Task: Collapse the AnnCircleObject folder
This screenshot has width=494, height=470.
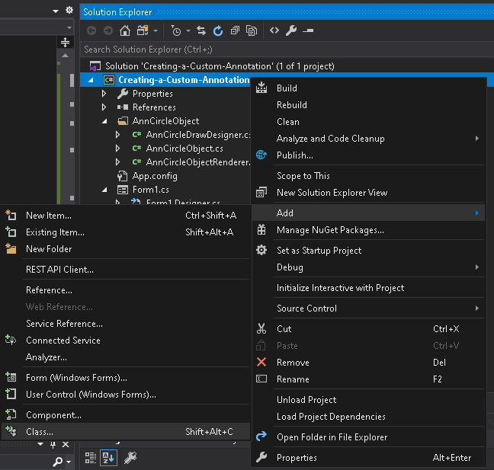Action: [104, 121]
